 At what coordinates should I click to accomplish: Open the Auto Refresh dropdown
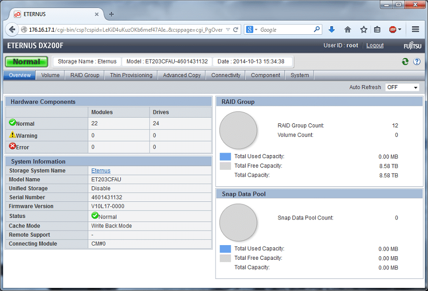[x=402, y=88]
